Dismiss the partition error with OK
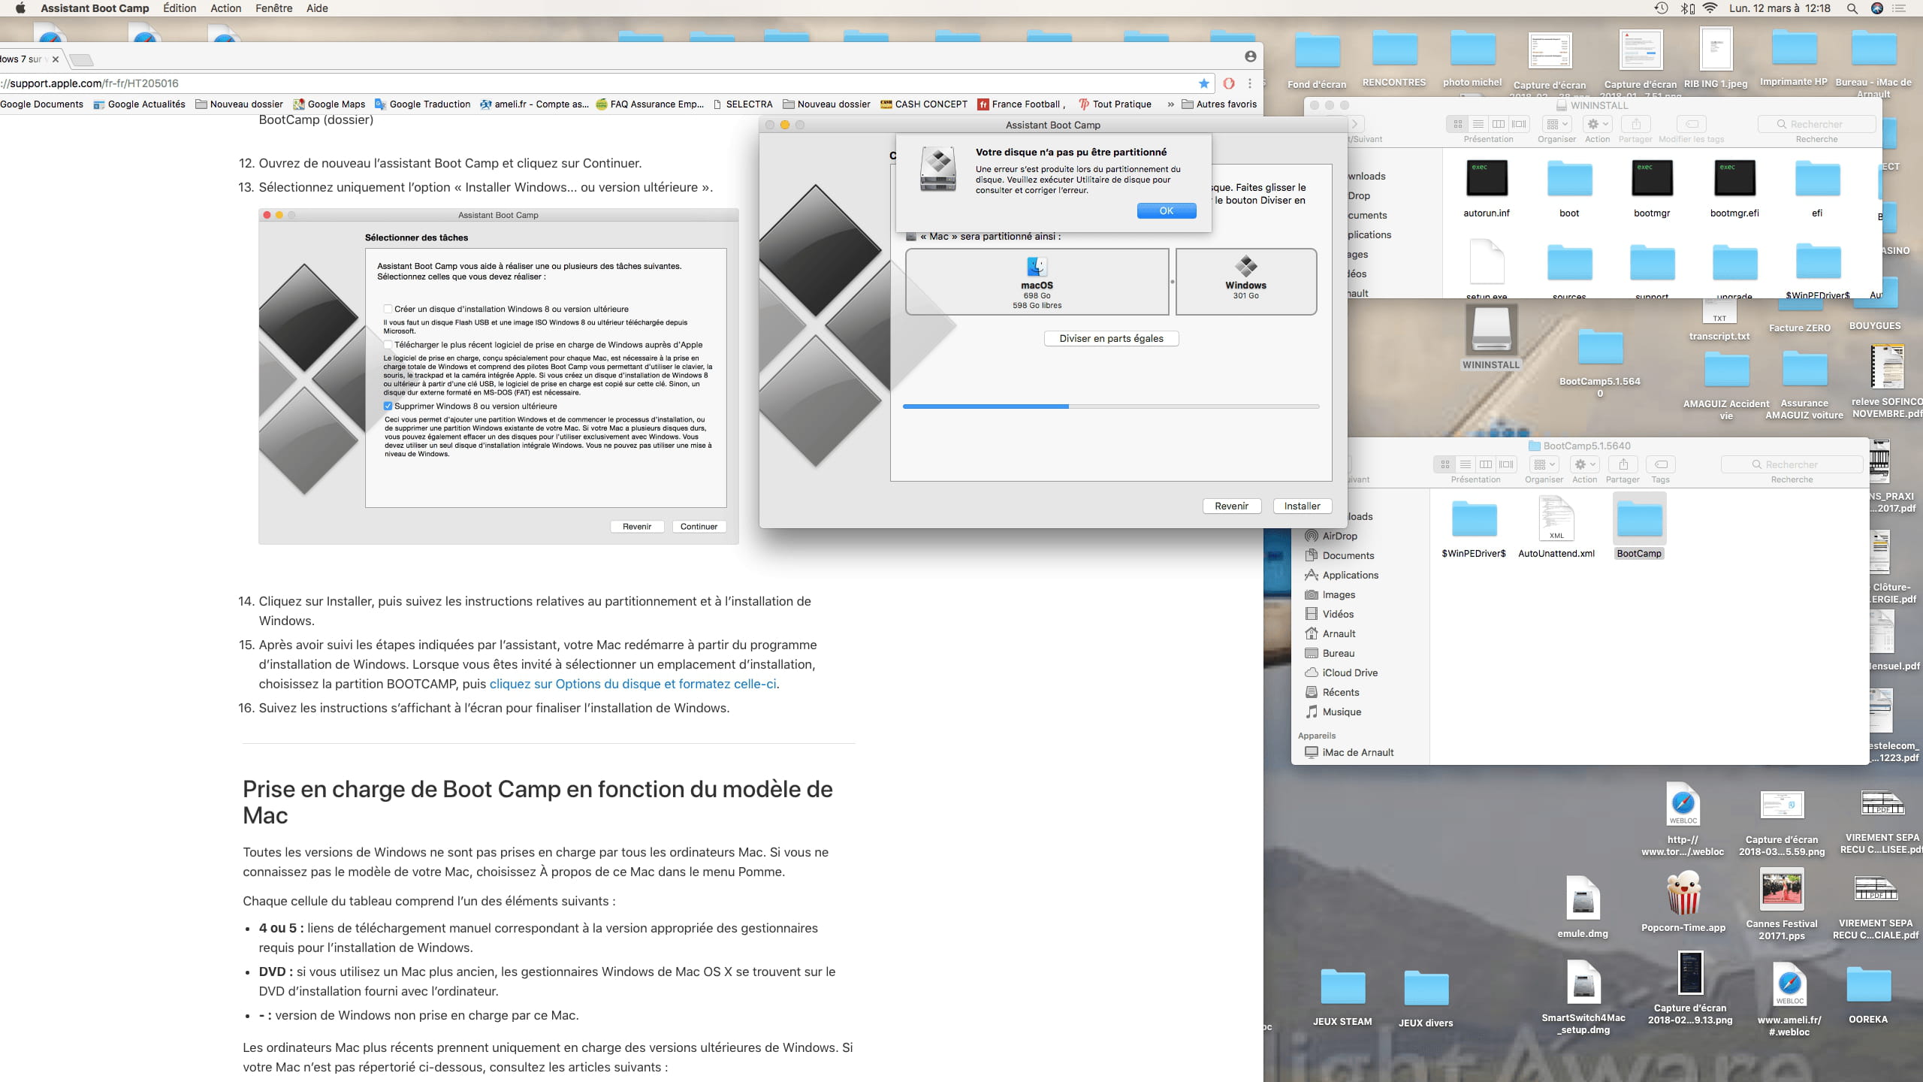Viewport: 1923px width, 1082px height. point(1166,211)
